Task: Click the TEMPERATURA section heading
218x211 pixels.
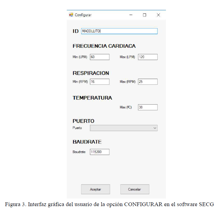Action: pyautogui.click(x=92, y=98)
